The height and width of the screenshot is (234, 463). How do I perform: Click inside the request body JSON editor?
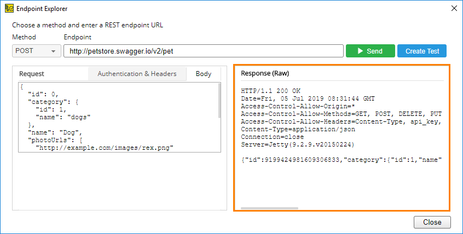[118, 117]
